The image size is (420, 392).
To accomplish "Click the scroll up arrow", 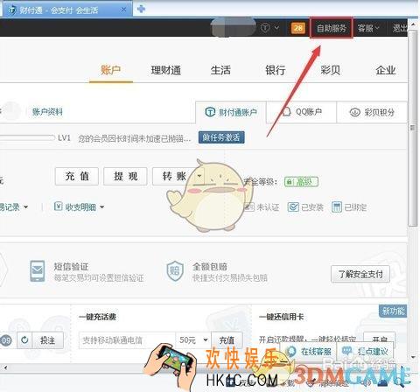I will click(413, 24).
